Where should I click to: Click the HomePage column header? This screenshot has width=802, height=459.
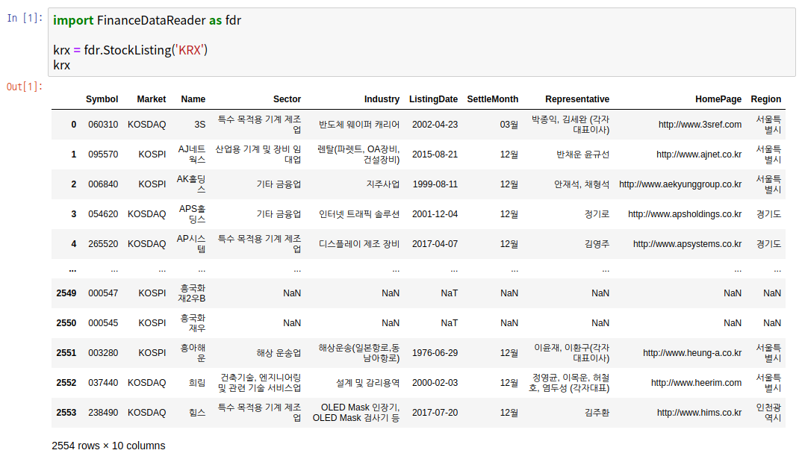click(x=718, y=99)
